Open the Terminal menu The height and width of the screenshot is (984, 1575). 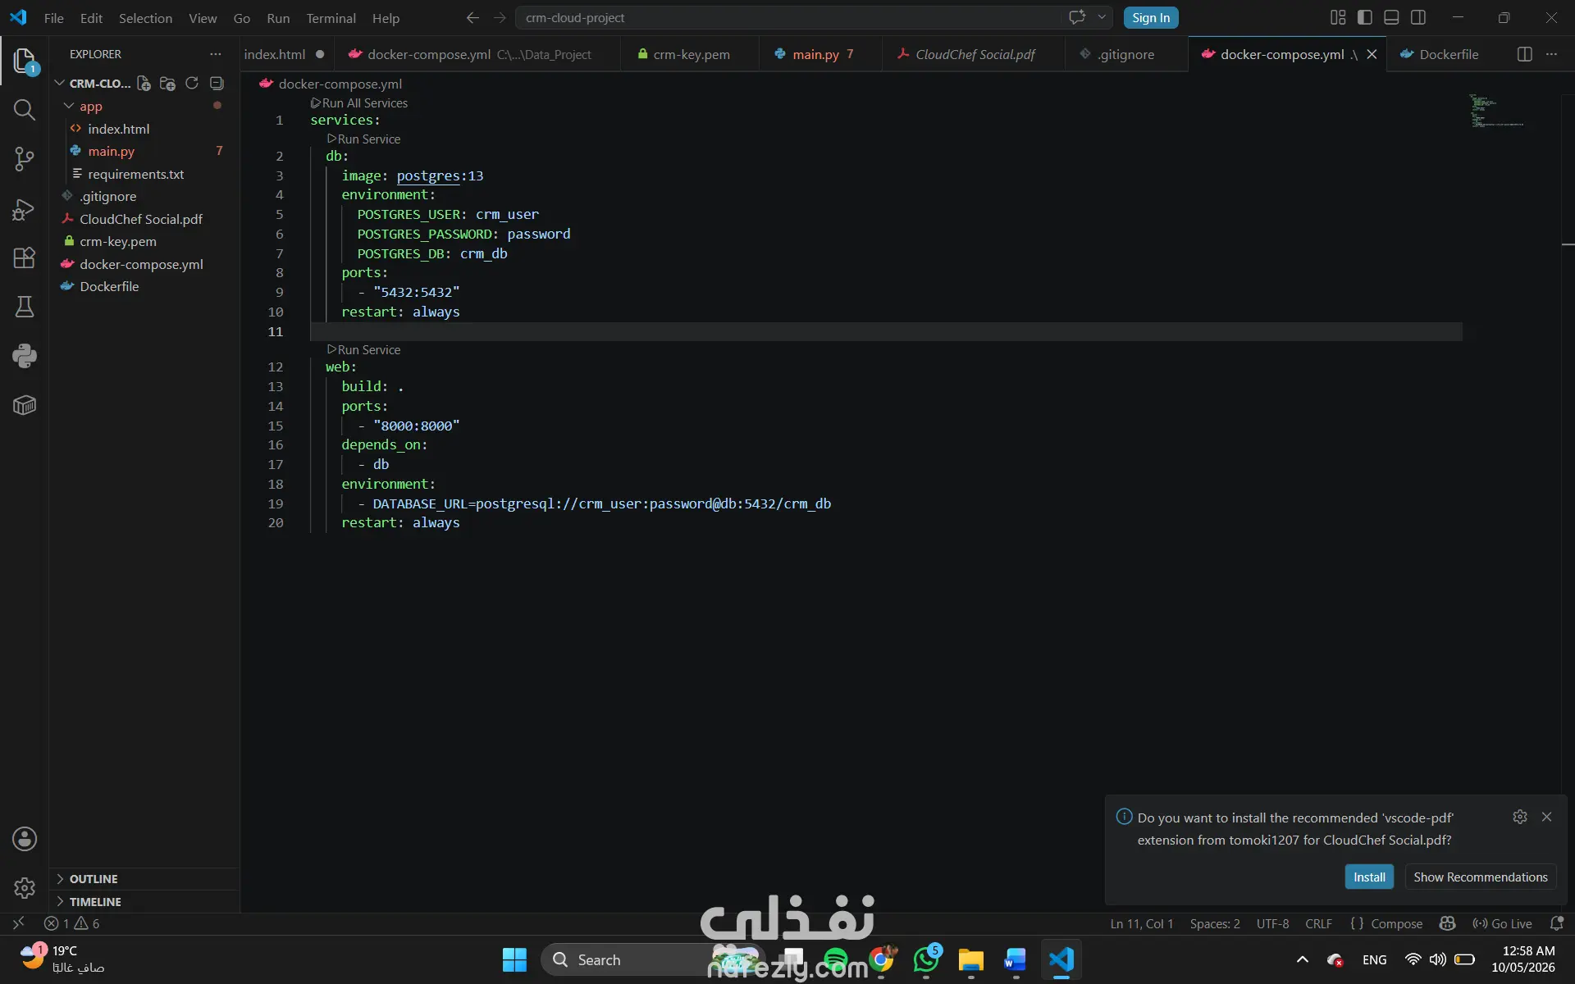coord(331,18)
